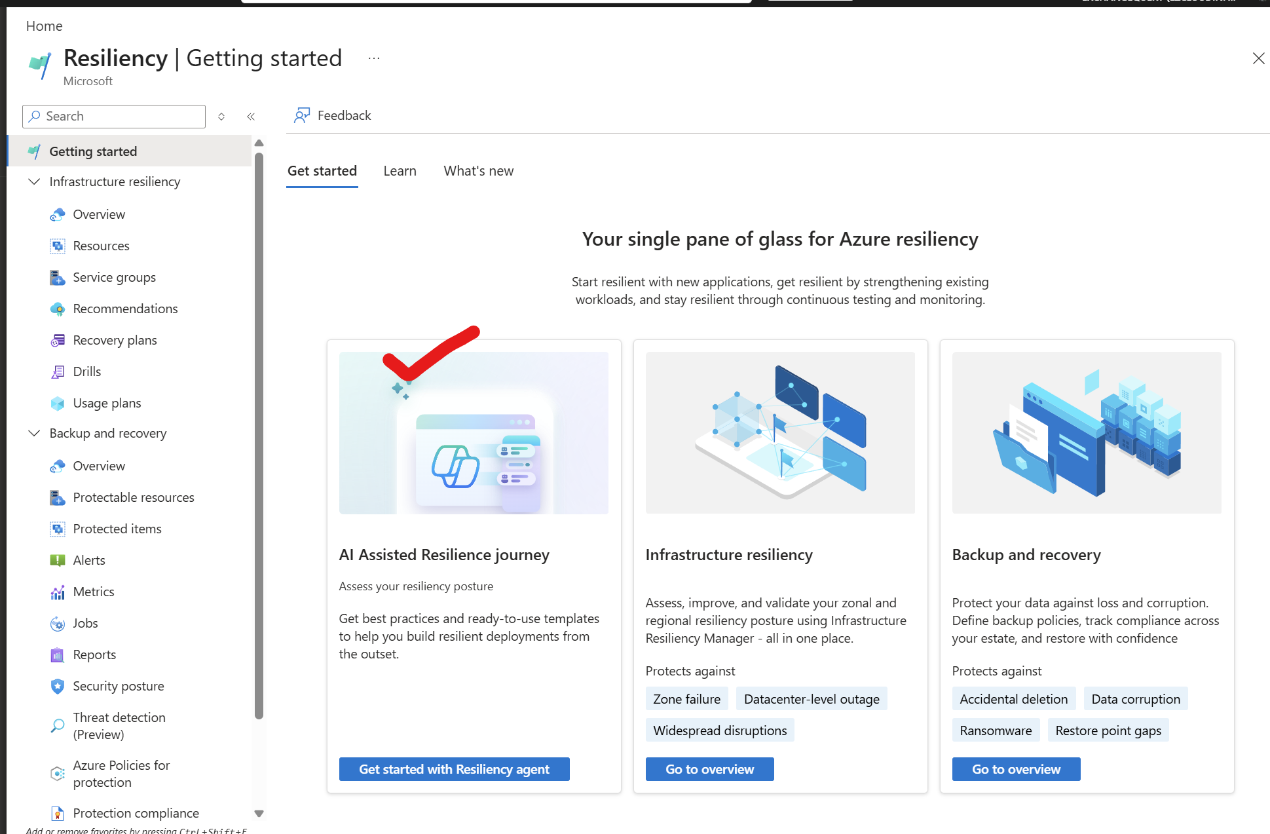Collapse the Backup and recovery section
1270x834 pixels.
click(x=34, y=433)
